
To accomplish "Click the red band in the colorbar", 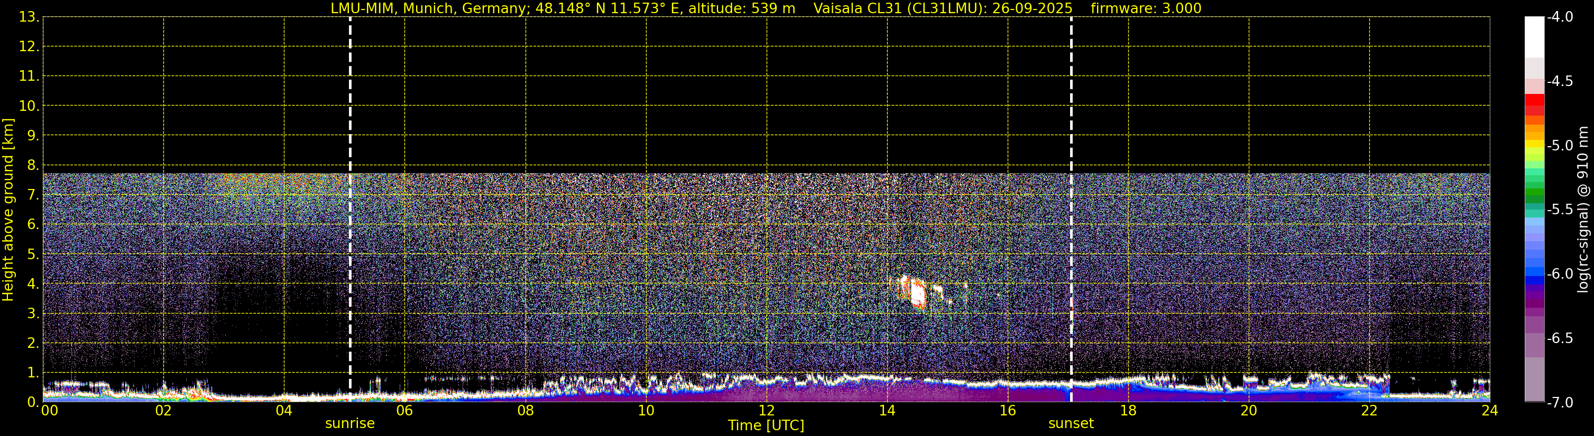I will point(1534,101).
